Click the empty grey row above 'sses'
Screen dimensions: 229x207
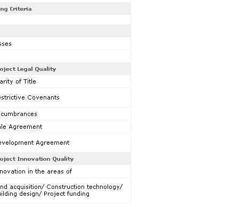[x=65, y=31]
